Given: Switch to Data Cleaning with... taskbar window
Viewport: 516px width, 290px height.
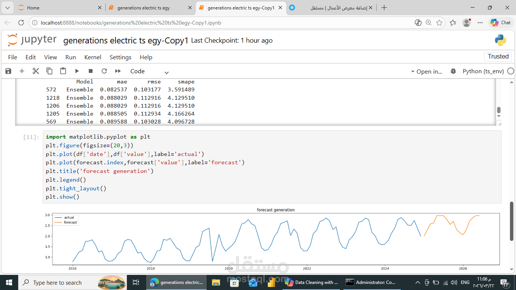Looking at the screenshot, I should 312,282.
